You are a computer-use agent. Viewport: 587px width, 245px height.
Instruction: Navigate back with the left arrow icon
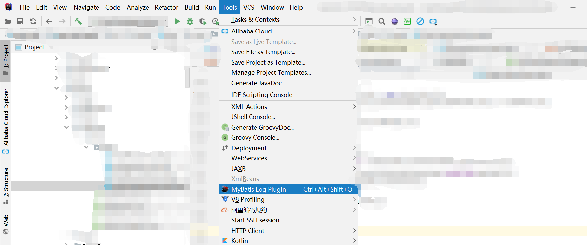pyautogui.click(x=49, y=21)
